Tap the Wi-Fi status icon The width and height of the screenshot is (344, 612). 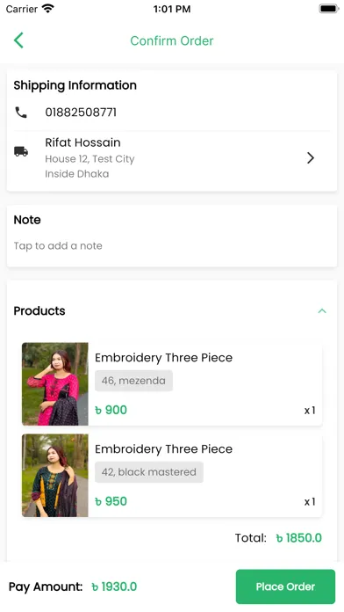[x=48, y=8]
